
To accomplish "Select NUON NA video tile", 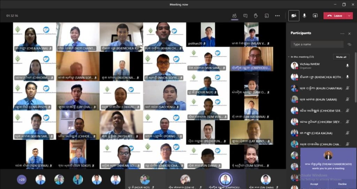I will [x=121, y=66].
